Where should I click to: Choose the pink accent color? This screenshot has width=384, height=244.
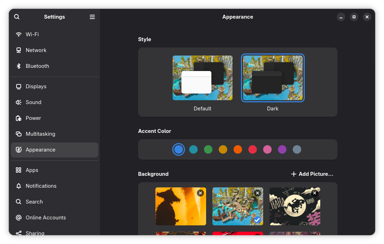267,149
